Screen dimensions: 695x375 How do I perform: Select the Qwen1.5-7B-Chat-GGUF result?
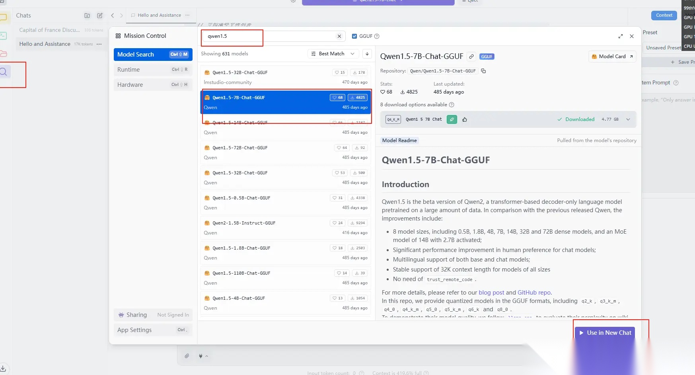286,102
